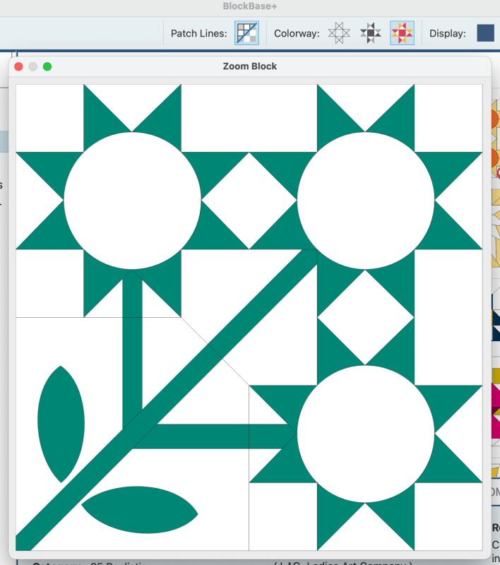This screenshot has height=565, width=500.
Task: Click the top-right sunflower's white circle center
Action: (366, 201)
